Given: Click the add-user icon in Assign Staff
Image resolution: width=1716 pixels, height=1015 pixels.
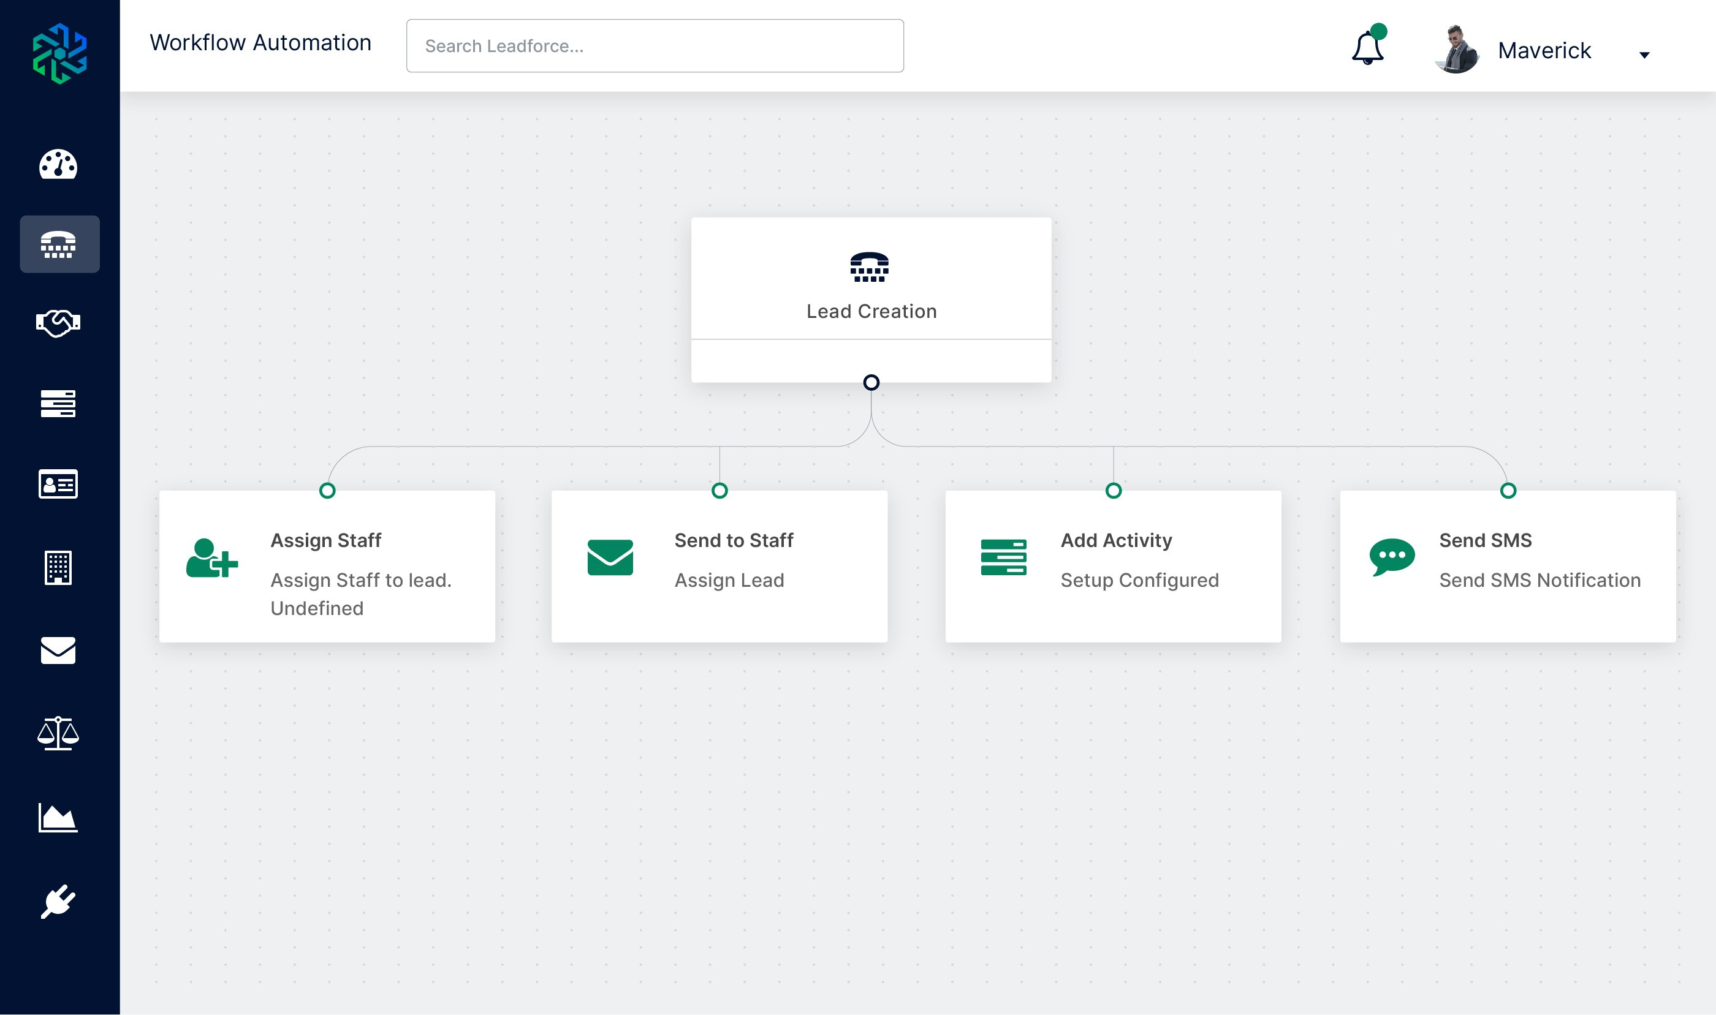Looking at the screenshot, I should coord(212,558).
